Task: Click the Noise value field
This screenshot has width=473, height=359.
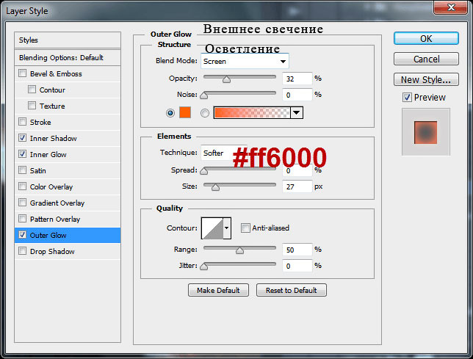Action: (x=297, y=95)
